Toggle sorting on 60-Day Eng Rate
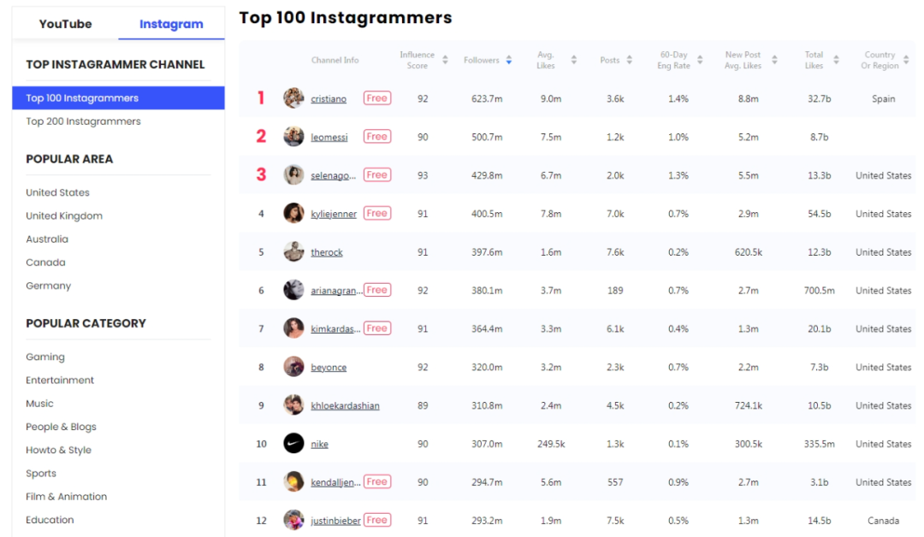The width and height of the screenshot is (924, 537). (x=700, y=61)
